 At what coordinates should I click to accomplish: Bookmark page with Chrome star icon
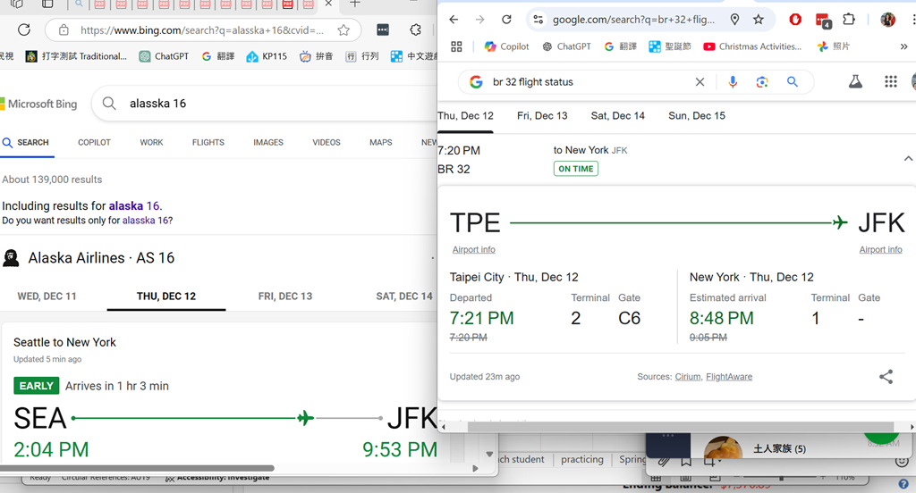coord(759,20)
